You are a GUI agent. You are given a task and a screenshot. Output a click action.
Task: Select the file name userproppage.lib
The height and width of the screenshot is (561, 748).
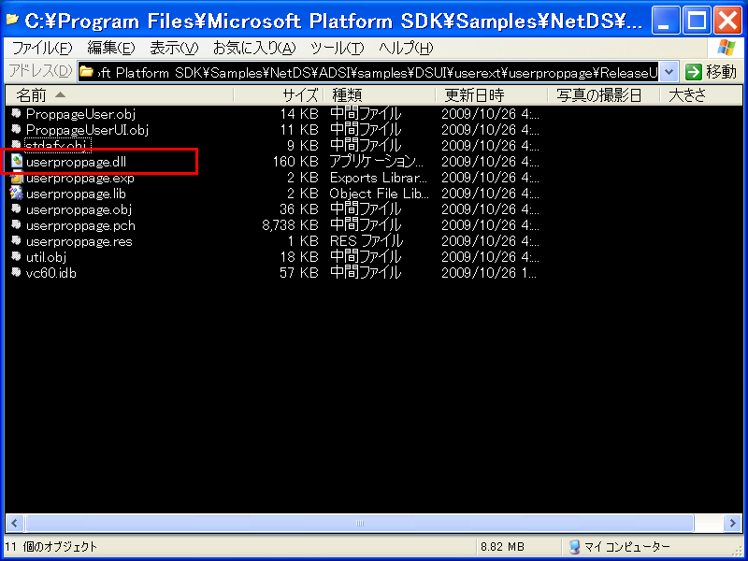point(77,194)
